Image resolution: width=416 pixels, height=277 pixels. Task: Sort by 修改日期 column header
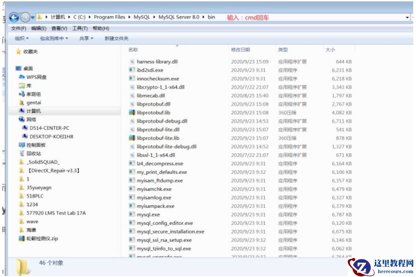pos(240,49)
